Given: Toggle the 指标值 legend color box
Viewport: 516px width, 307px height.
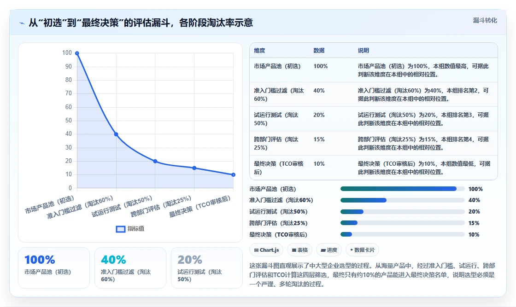Looking at the screenshot, I should point(120,229).
